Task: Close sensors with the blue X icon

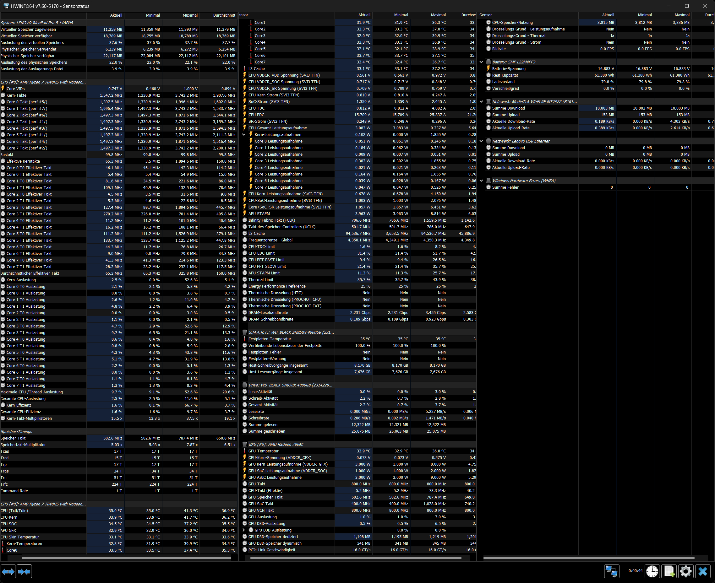Action: pyautogui.click(x=702, y=571)
